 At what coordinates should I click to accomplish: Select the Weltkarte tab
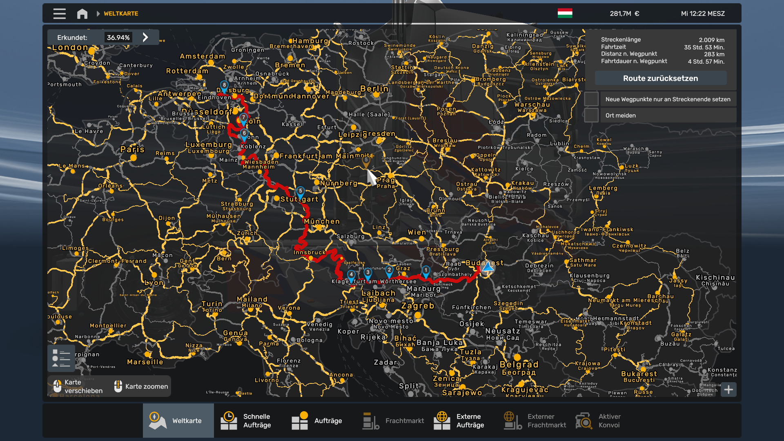(178, 421)
